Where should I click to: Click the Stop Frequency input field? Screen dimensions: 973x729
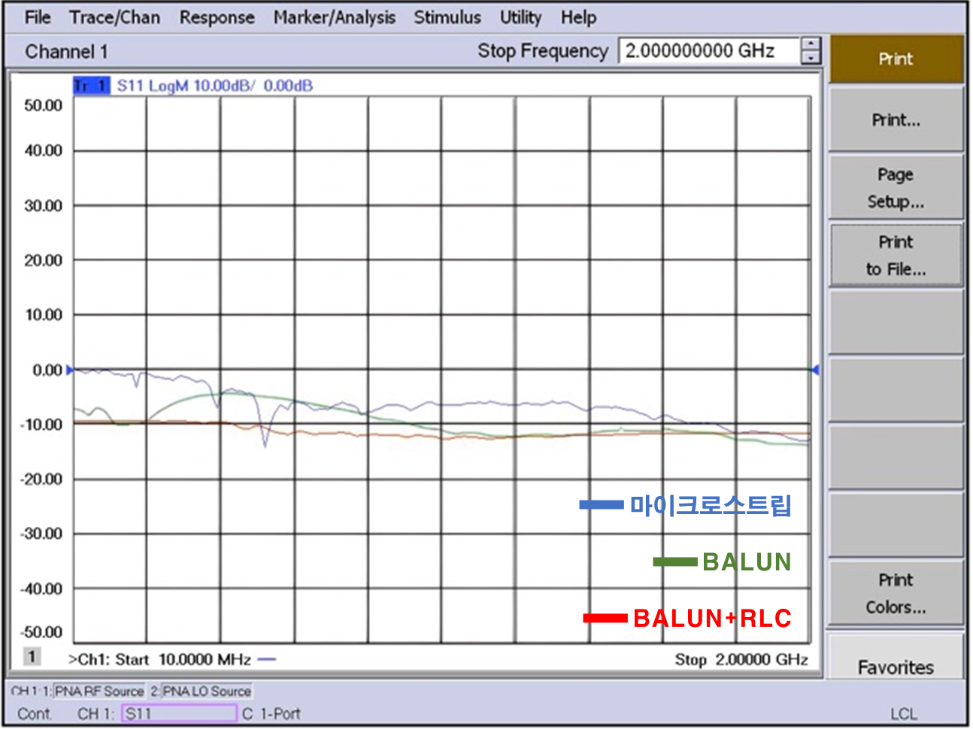708,51
